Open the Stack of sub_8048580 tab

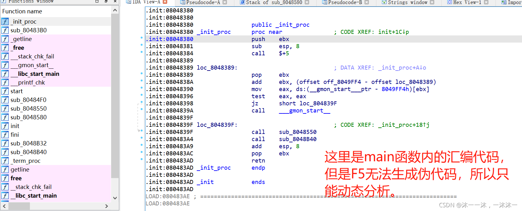coord(274,2)
